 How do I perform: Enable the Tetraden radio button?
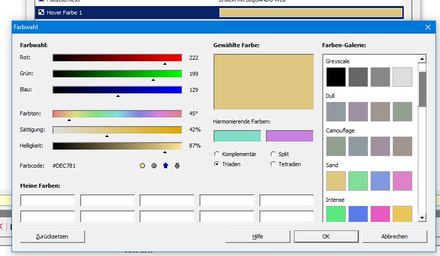(x=273, y=164)
